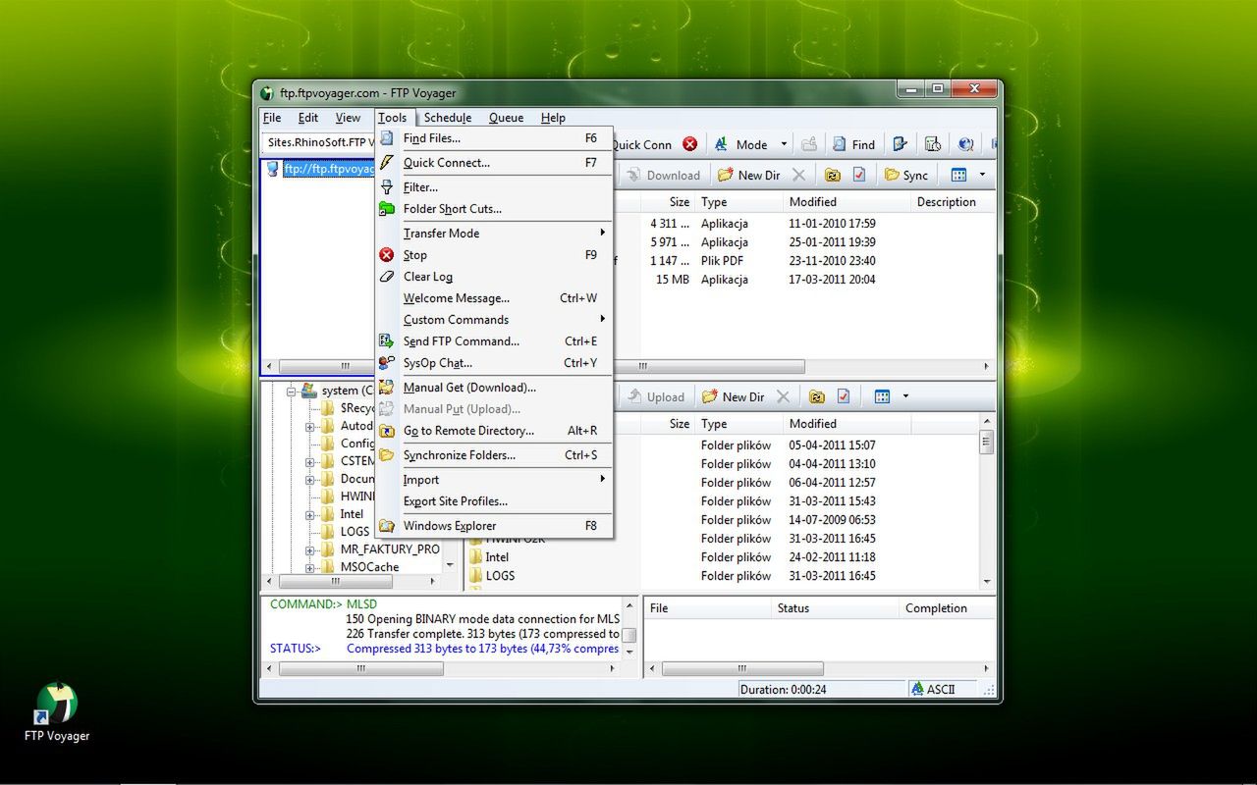Click the Sync folders toolbar button

[x=906, y=175]
